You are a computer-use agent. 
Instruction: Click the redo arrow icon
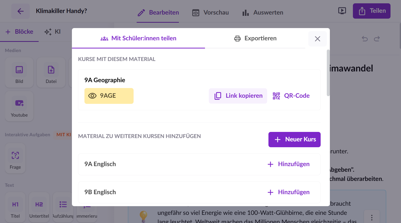(x=377, y=39)
